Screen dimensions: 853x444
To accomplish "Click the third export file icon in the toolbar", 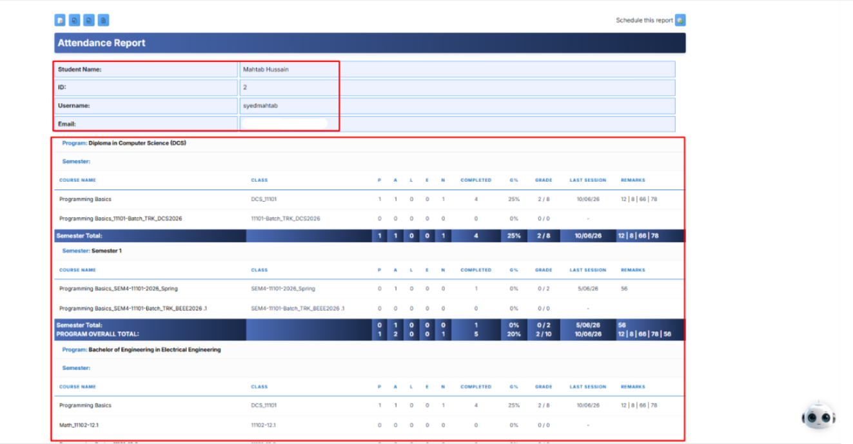I will (89, 21).
